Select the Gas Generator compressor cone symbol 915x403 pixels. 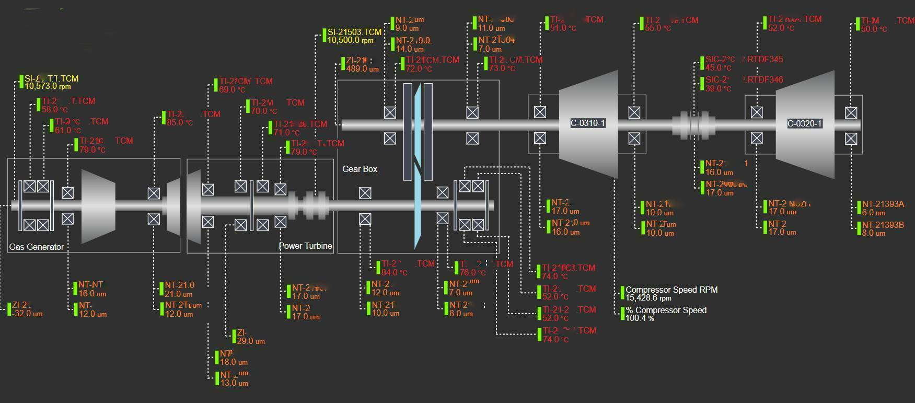click(x=98, y=205)
